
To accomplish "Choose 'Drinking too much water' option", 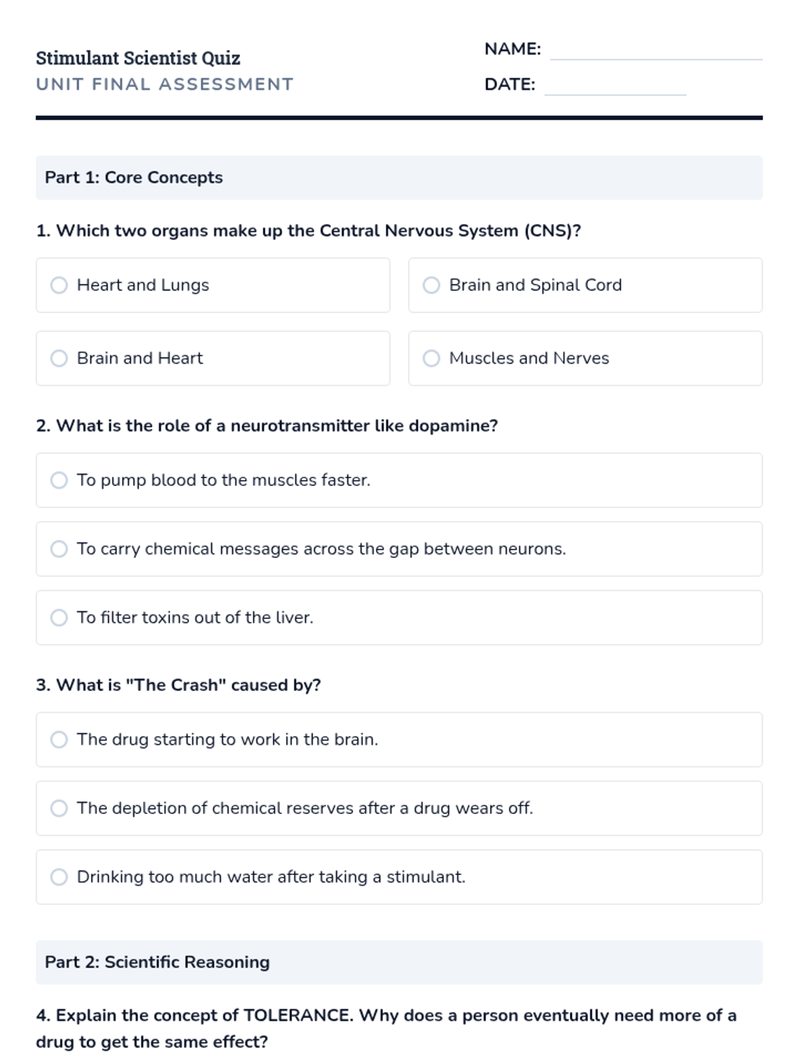I will [59, 877].
